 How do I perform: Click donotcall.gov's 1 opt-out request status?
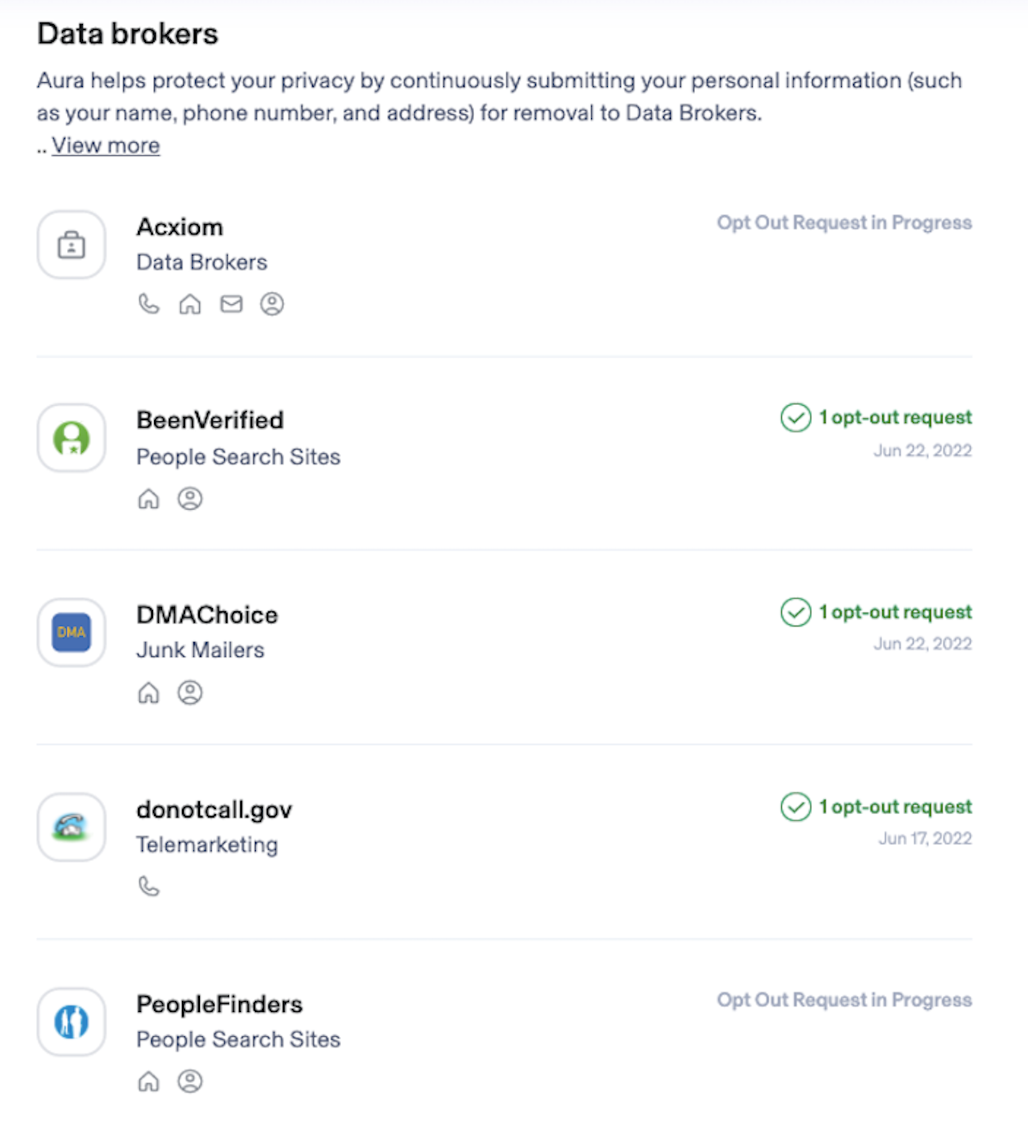pos(894,807)
